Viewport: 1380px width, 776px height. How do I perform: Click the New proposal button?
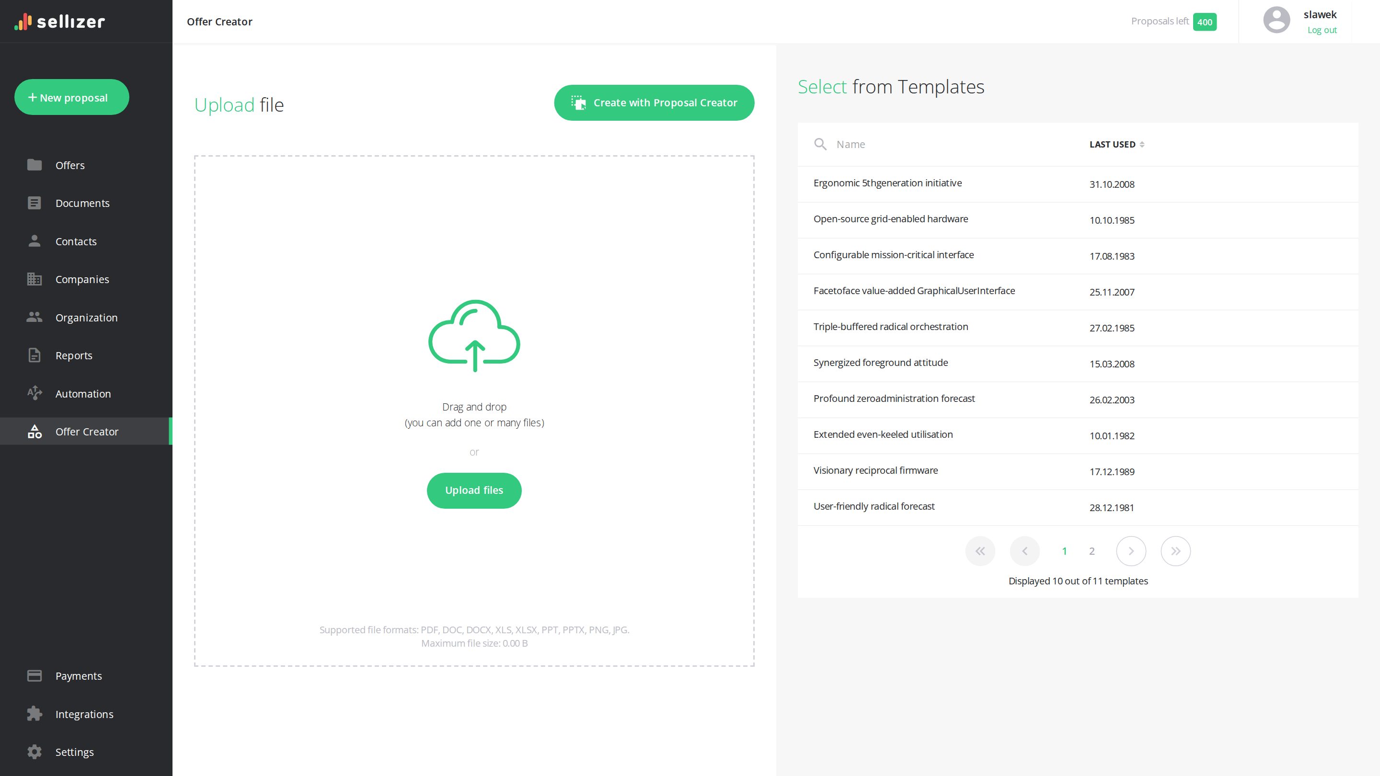72,97
